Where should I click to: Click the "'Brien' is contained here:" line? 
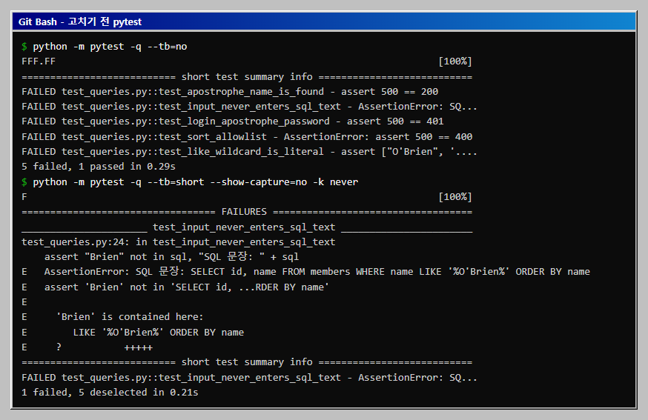(x=113, y=317)
